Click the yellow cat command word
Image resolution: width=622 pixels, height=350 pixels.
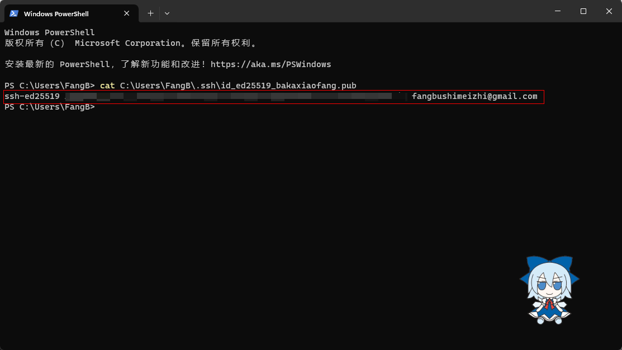tap(107, 86)
